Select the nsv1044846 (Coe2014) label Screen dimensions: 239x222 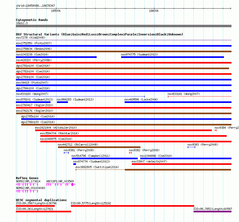click(x=156, y=156)
